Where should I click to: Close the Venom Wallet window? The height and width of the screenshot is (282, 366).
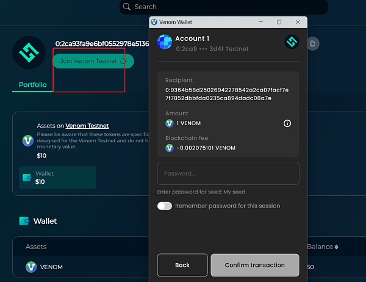click(298, 22)
